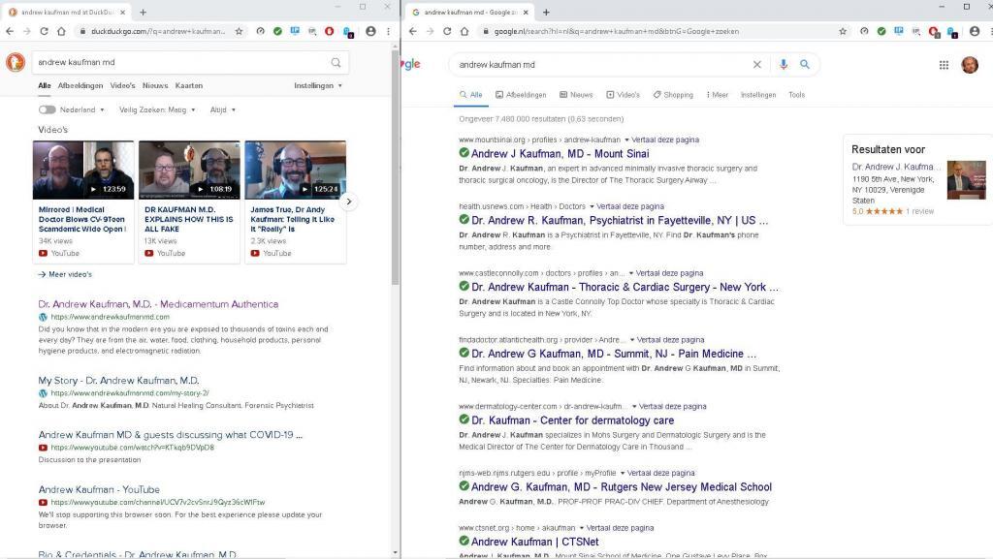Screen dimensions: 993x559
Task: Open Chrome menu in DuckDuckGo window
Action: pyautogui.click(x=388, y=31)
